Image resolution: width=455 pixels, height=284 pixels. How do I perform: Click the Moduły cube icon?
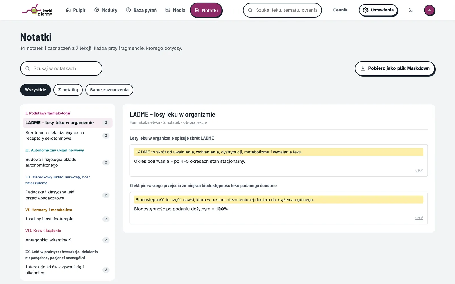click(97, 10)
